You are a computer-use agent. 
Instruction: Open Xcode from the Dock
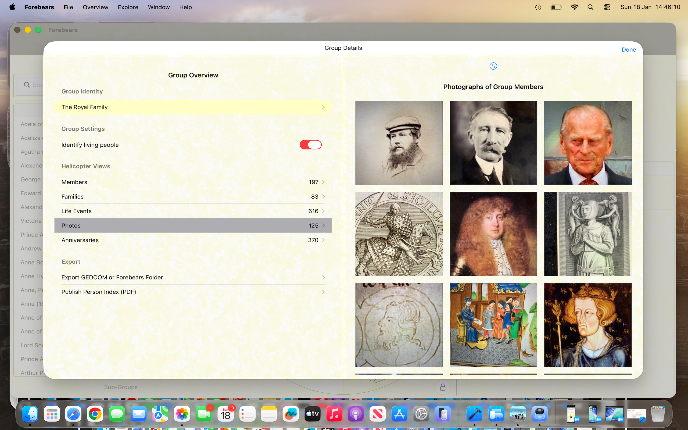coord(475,414)
